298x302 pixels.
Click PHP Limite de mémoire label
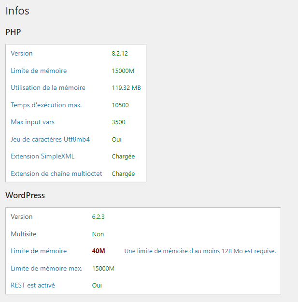pos(39,71)
